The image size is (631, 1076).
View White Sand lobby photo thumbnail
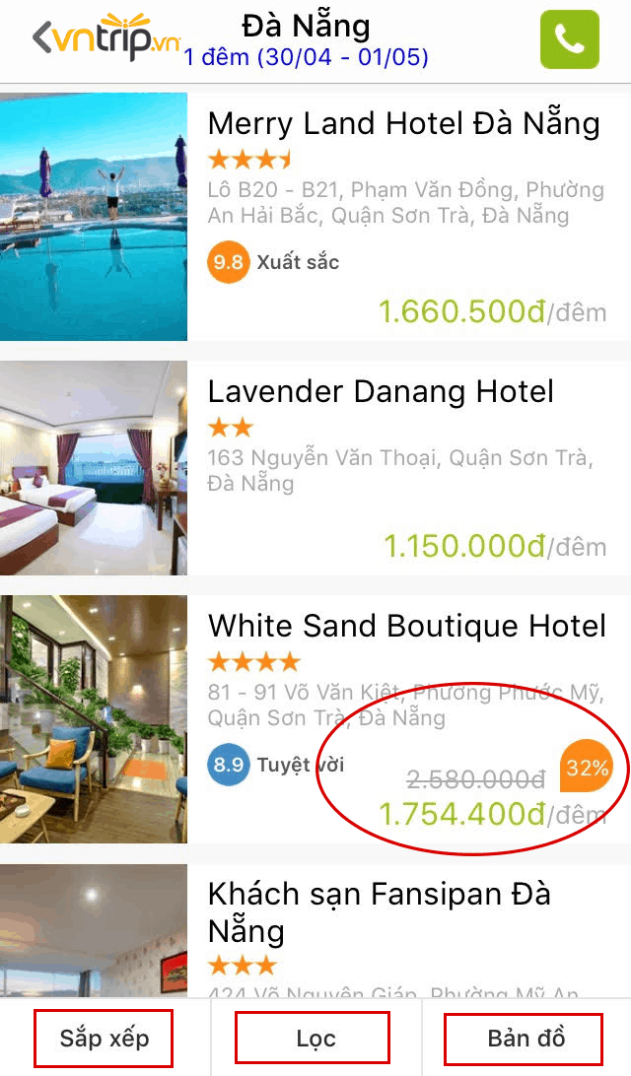(94, 719)
